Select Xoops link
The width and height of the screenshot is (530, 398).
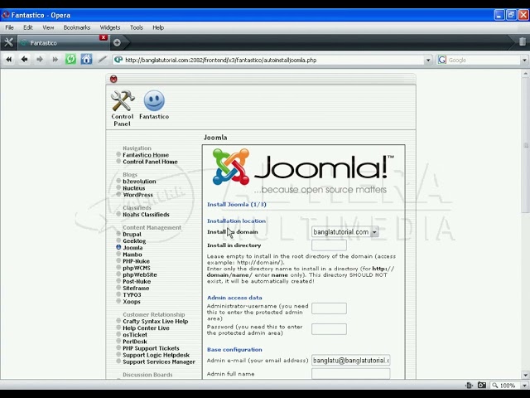point(132,302)
